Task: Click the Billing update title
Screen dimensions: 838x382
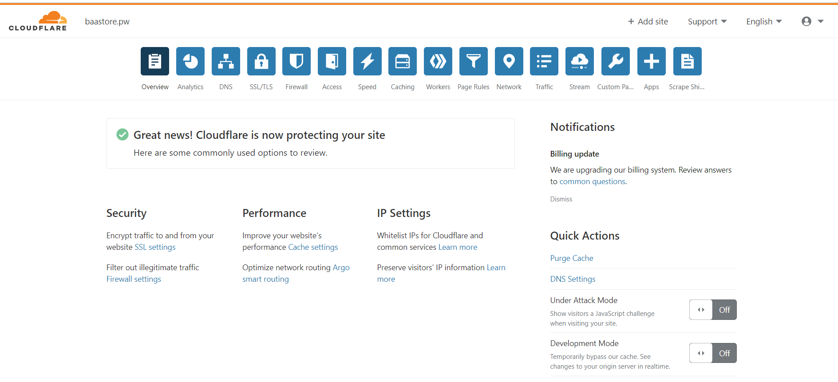Action: (x=575, y=154)
